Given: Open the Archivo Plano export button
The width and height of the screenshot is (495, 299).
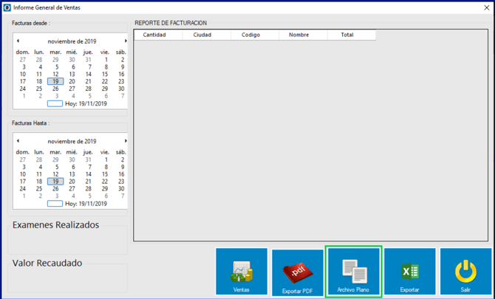Looking at the screenshot, I should pyautogui.click(x=354, y=272).
